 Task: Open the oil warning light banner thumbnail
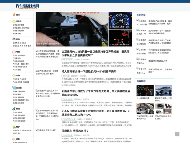pos(120,38)
